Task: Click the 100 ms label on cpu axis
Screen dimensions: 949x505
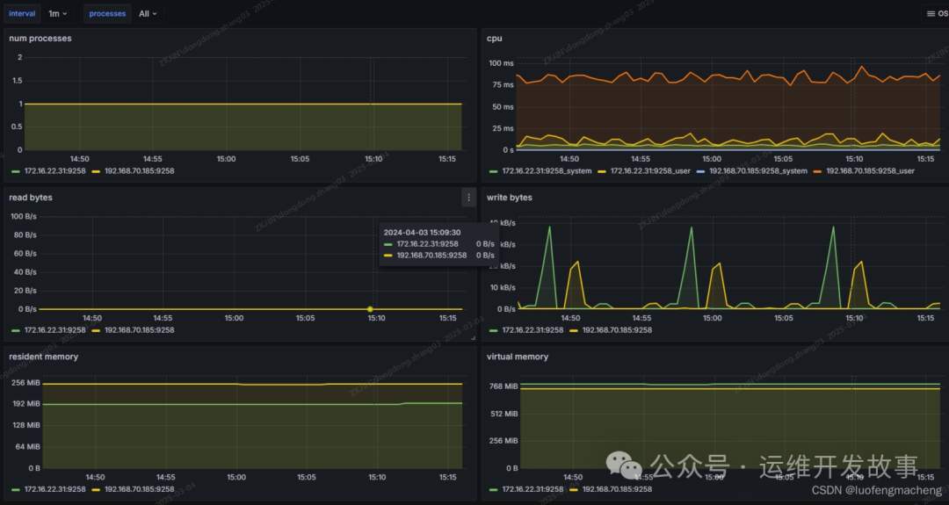Action: [x=501, y=63]
